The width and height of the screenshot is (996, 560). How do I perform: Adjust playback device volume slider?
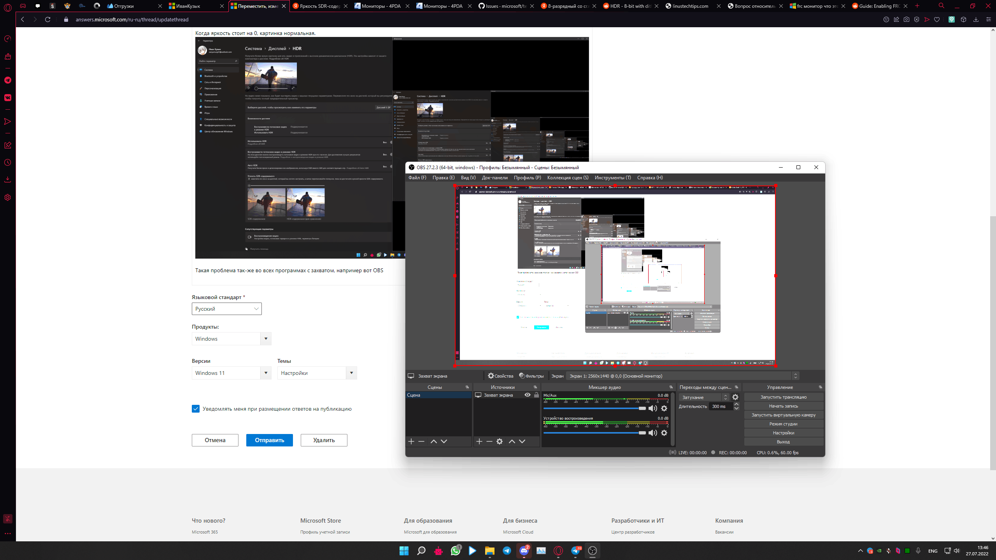[594, 433]
